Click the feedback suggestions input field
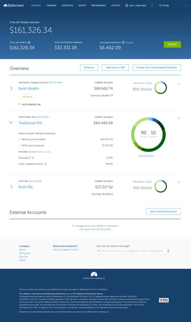191x322 pixels. click(133, 251)
